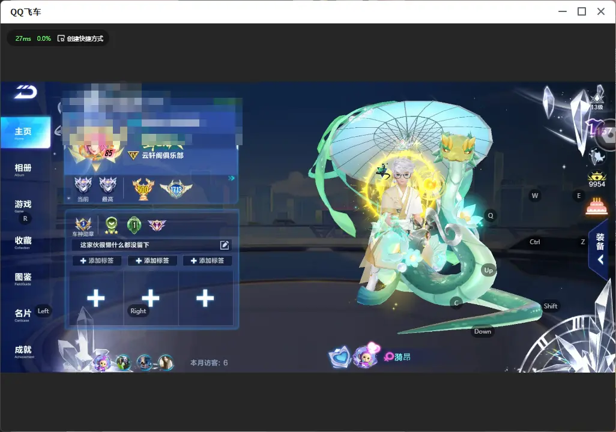Open the 图鉴 FieldGuide tab
The image size is (616, 432).
(23, 278)
